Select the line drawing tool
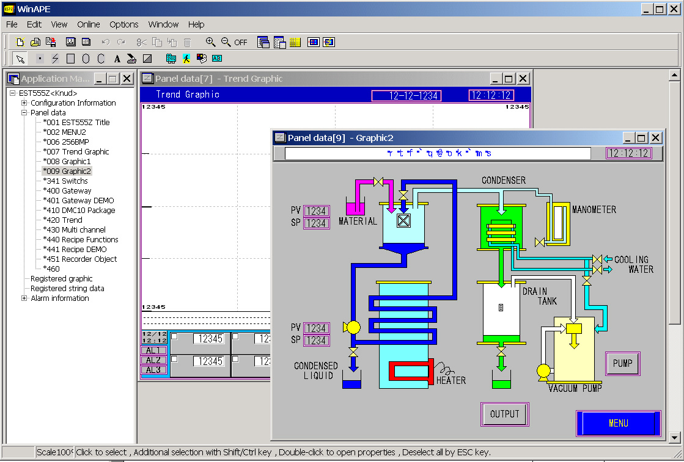The width and height of the screenshot is (684, 462). pos(55,59)
